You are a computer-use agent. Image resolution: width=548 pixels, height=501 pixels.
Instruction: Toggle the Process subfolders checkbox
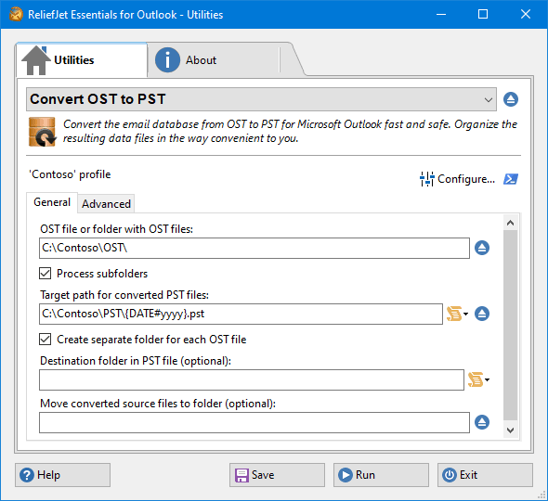coord(46,274)
